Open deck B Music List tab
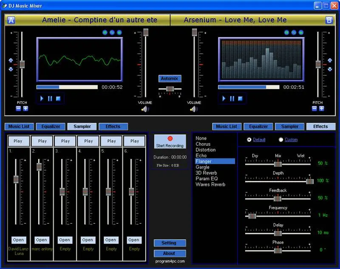This screenshot has height=269, width=340. point(227,126)
